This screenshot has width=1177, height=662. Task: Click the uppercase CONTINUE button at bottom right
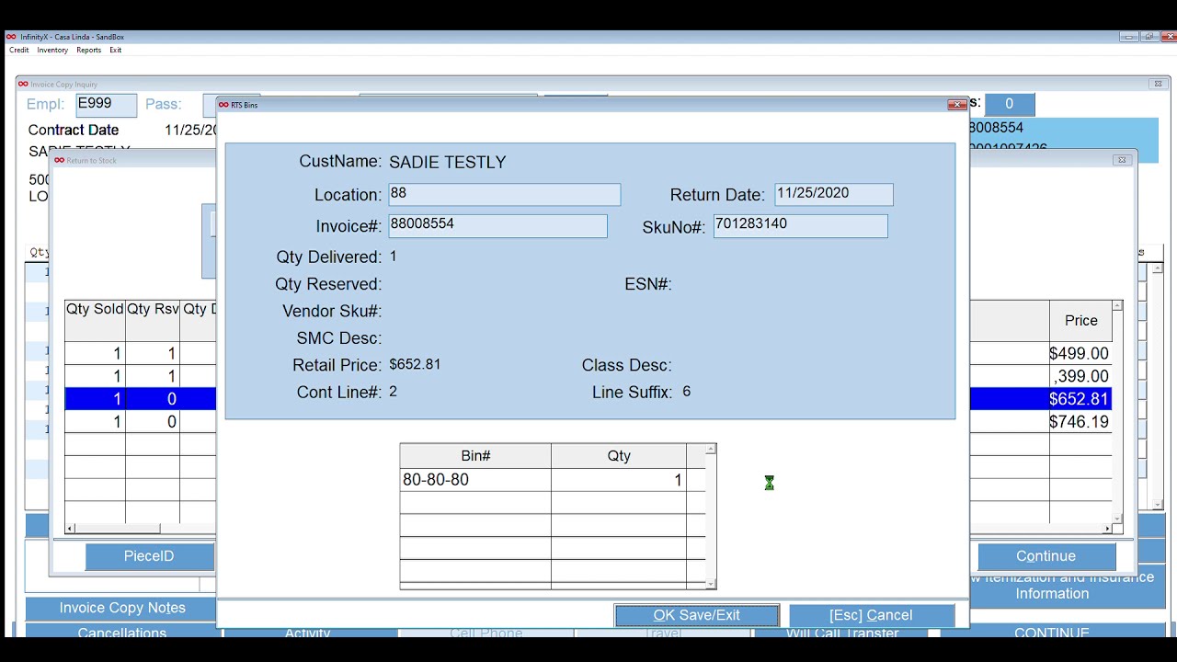(1051, 633)
